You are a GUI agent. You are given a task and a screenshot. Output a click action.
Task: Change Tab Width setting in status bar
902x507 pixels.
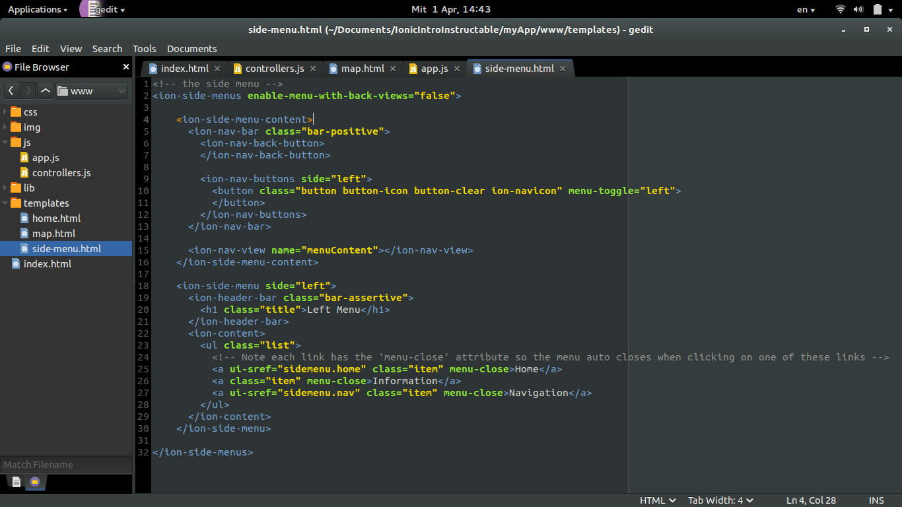(720, 500)
